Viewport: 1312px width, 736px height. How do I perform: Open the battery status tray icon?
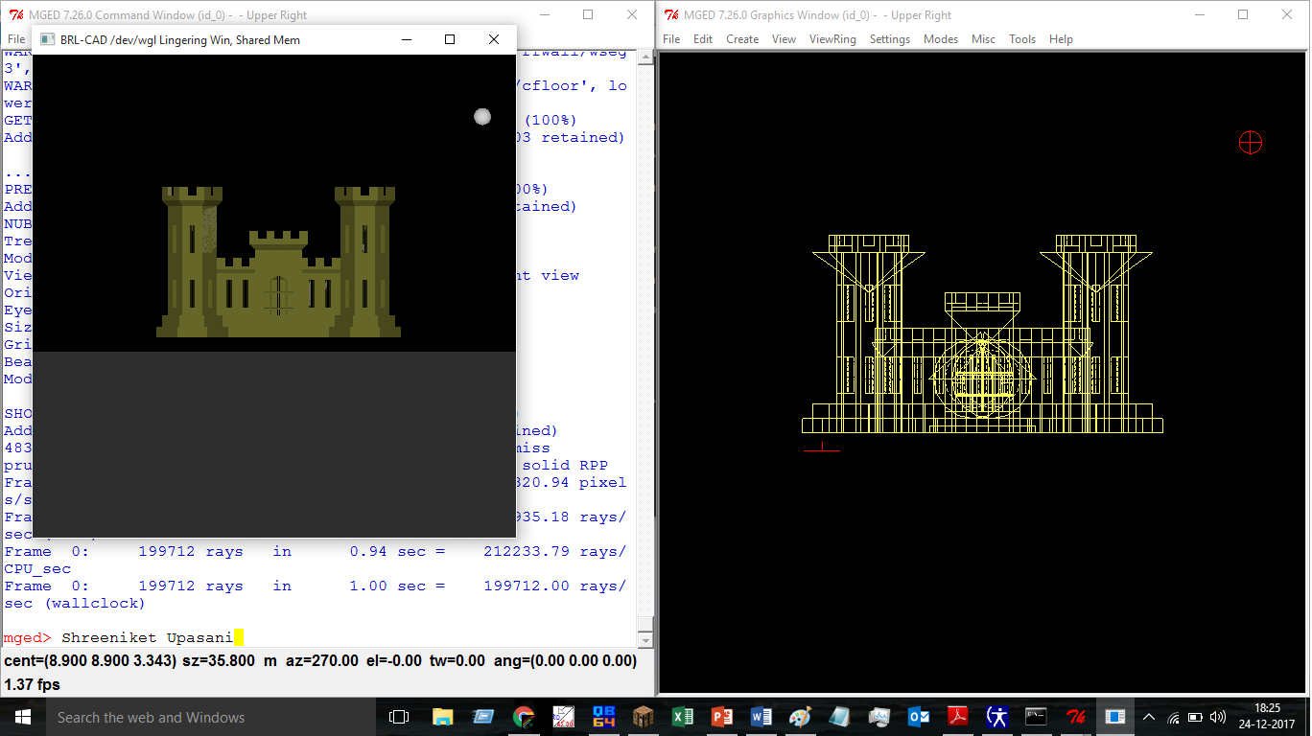[x=1195, y=717]
